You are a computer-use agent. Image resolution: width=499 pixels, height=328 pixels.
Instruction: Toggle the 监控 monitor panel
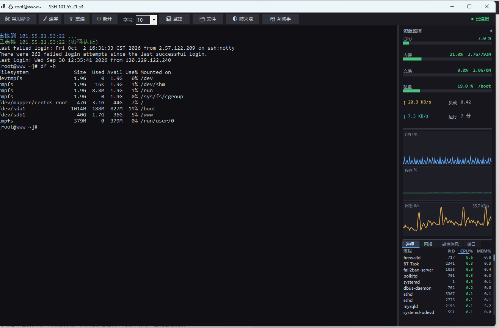tap(174, 19)
